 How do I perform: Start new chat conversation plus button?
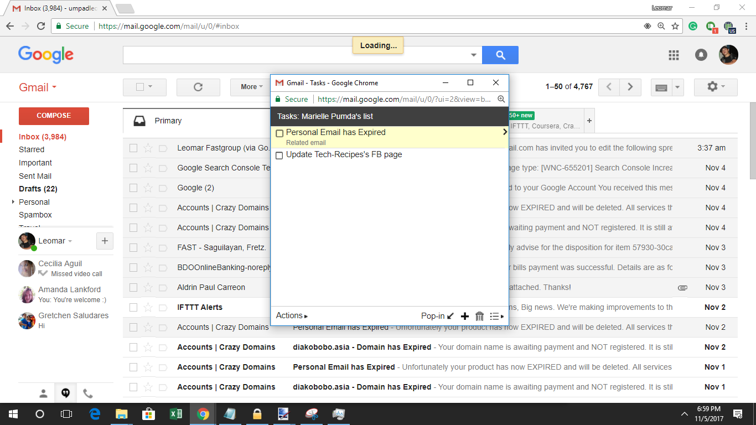pos(105,241)
